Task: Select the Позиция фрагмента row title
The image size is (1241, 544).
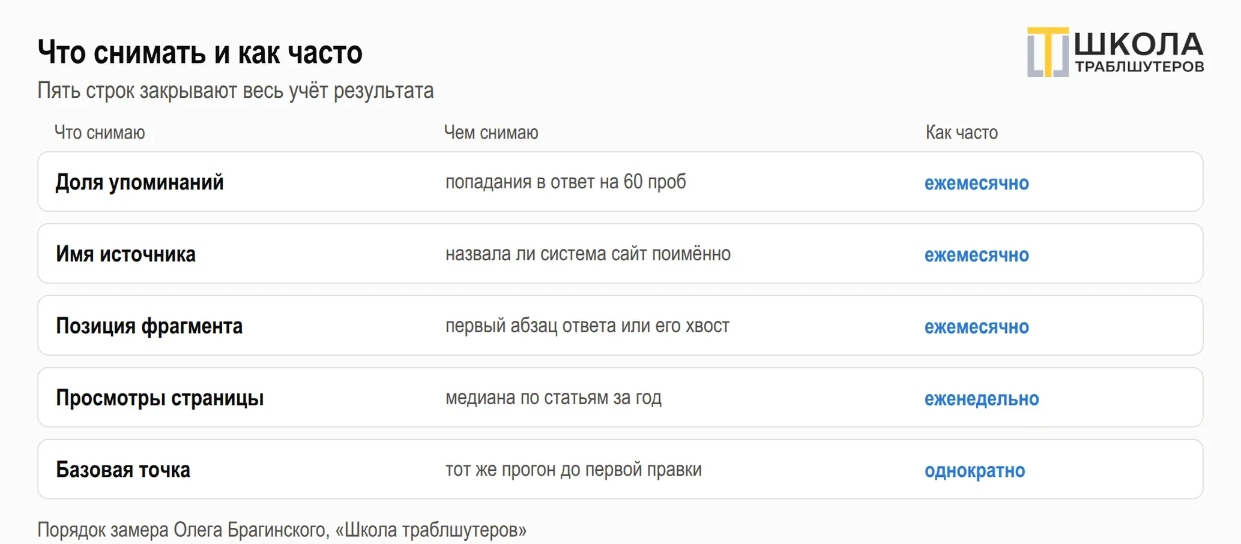Action: 149,326
